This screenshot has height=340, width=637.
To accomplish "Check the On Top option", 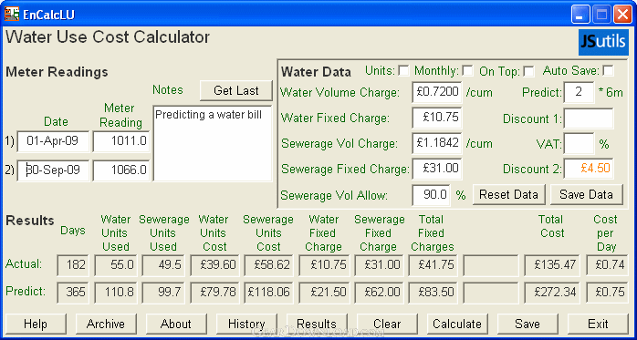I will [528, 71].
